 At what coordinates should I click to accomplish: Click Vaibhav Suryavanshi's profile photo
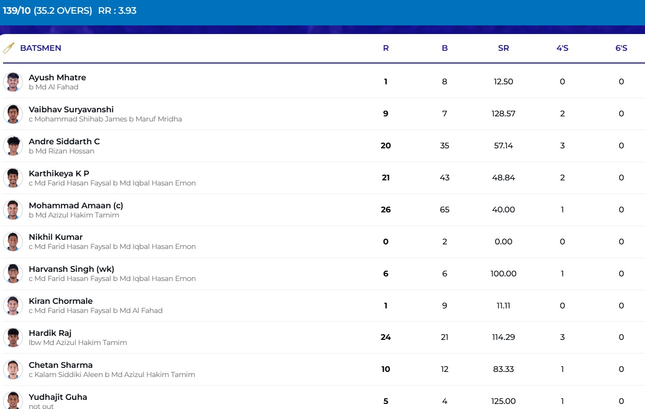13,114
